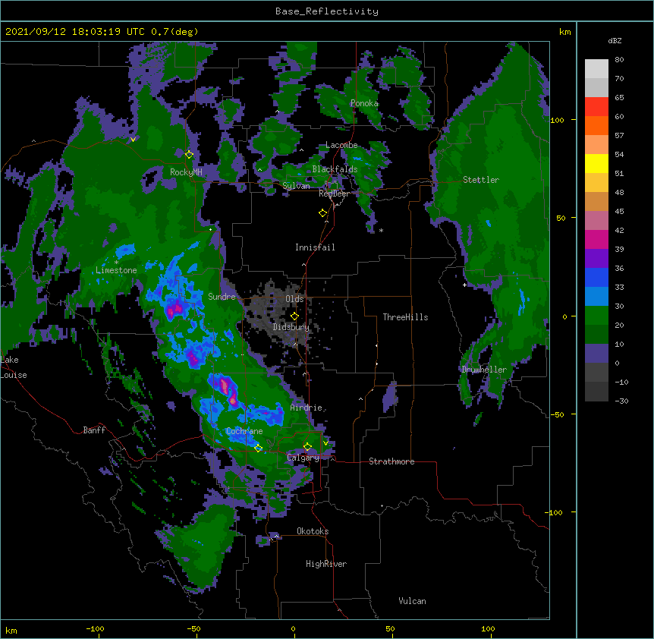Click the Stettler label
This screenshot has width=654, height=639.
click(x=481, y=180)
